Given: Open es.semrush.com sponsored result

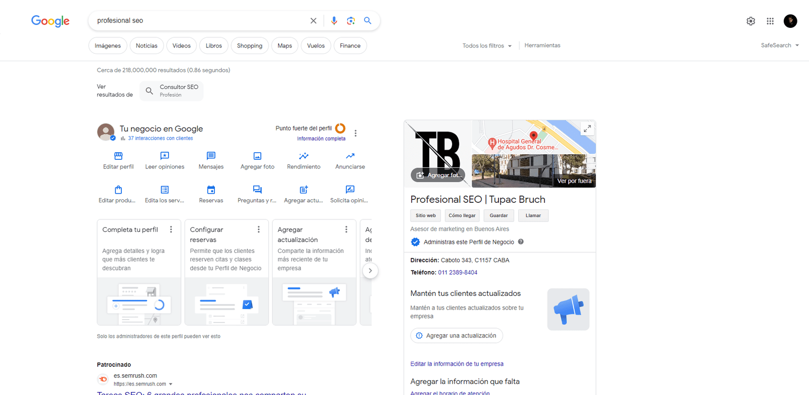Looking at the screenshot, I should (201, 393).
